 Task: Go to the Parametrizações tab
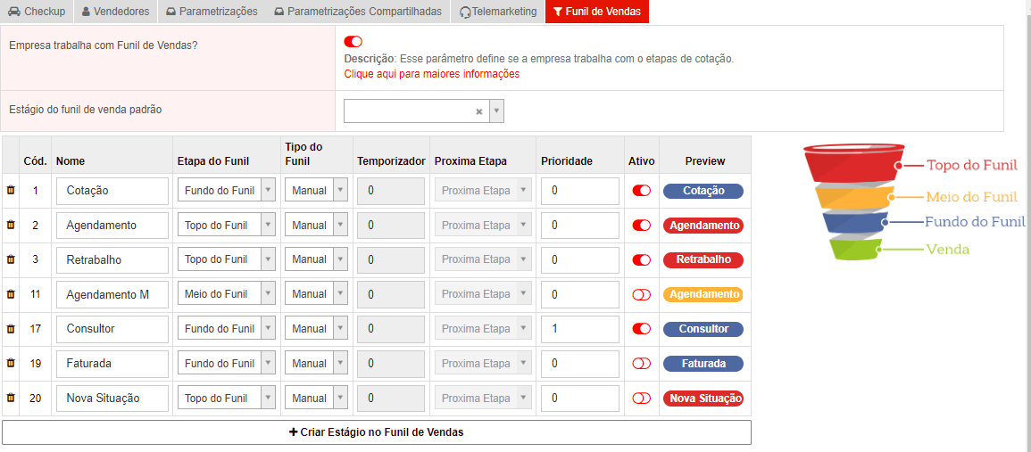point(212,12)
